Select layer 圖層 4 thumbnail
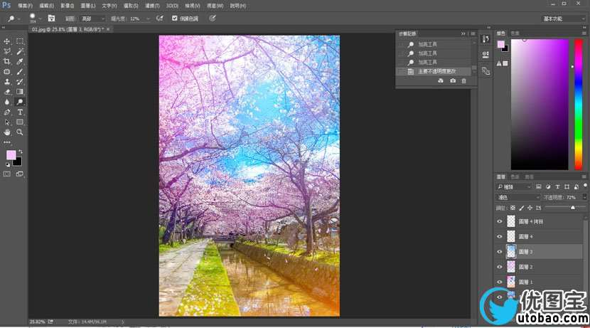This screenshot has height=328, width=590. pyautogui.click(x=510, y=236)
